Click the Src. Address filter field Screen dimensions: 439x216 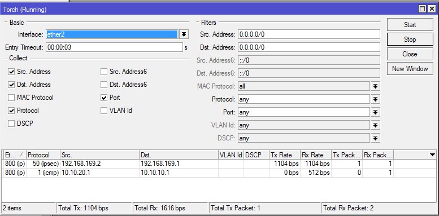click(x=309, y=34)
